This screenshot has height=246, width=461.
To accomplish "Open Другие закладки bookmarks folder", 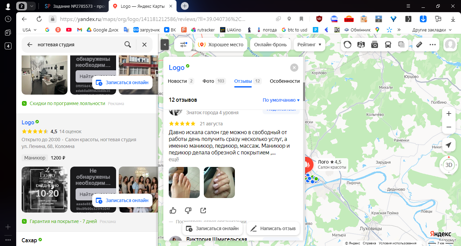I will click(x=432, y=30).
